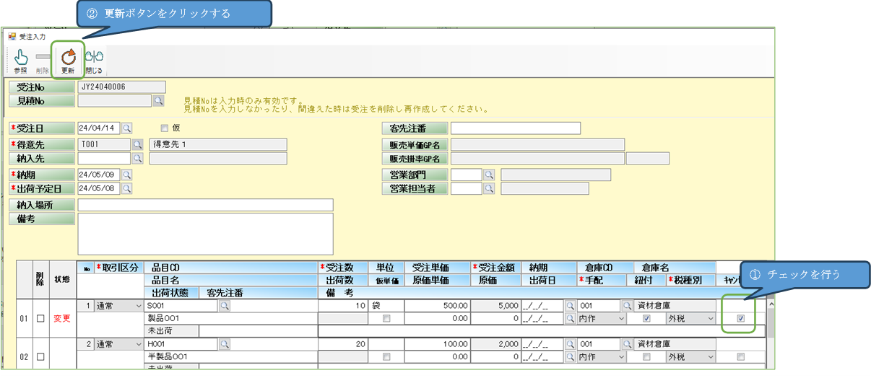This screenshot has height=378, width=871.
Task: Click the search icon next to 営業部門 field
Action: [x=489, y=175]
